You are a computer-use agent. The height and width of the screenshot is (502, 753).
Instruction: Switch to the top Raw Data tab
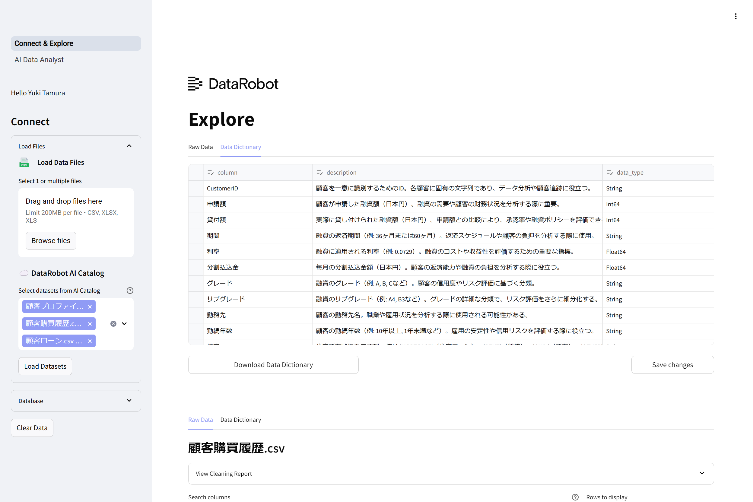[x=200, y=147]
